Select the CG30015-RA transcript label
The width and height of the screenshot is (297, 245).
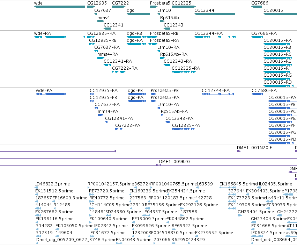[x=277, y=40]
